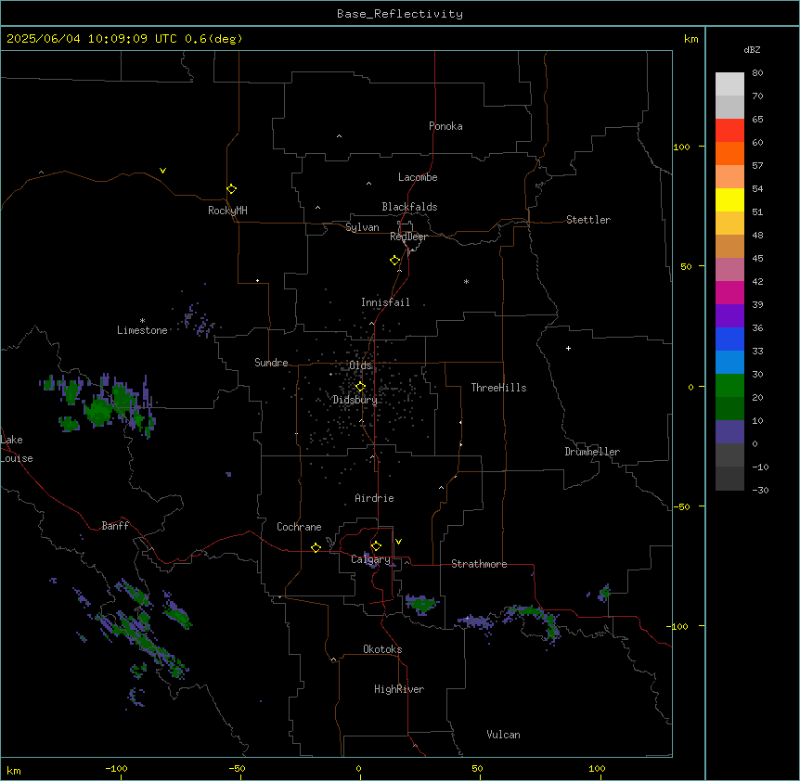Click the Cochrane town label
800x781 pixels.
click(299, 527)
